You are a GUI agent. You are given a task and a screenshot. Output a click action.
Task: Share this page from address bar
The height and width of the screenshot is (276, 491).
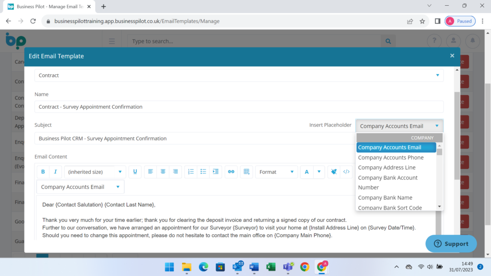pos(410,21)
